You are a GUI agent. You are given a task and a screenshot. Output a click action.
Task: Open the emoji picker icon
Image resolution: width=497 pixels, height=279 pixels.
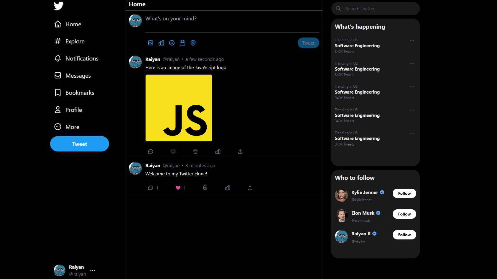pos(172,43)
